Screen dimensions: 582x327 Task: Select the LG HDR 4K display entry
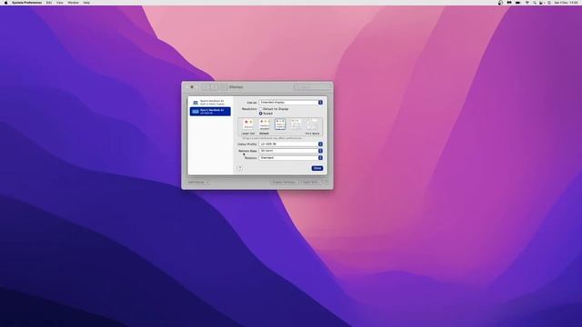pos(210,111)
